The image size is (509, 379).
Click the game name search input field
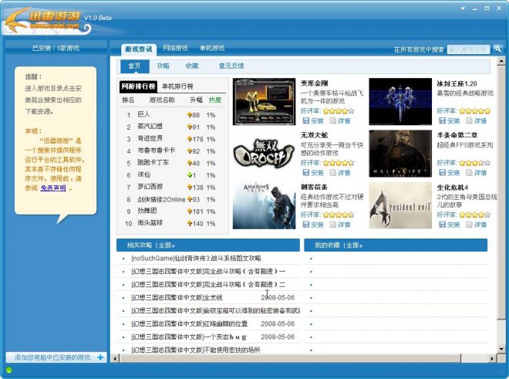click(x=468, y=49)
